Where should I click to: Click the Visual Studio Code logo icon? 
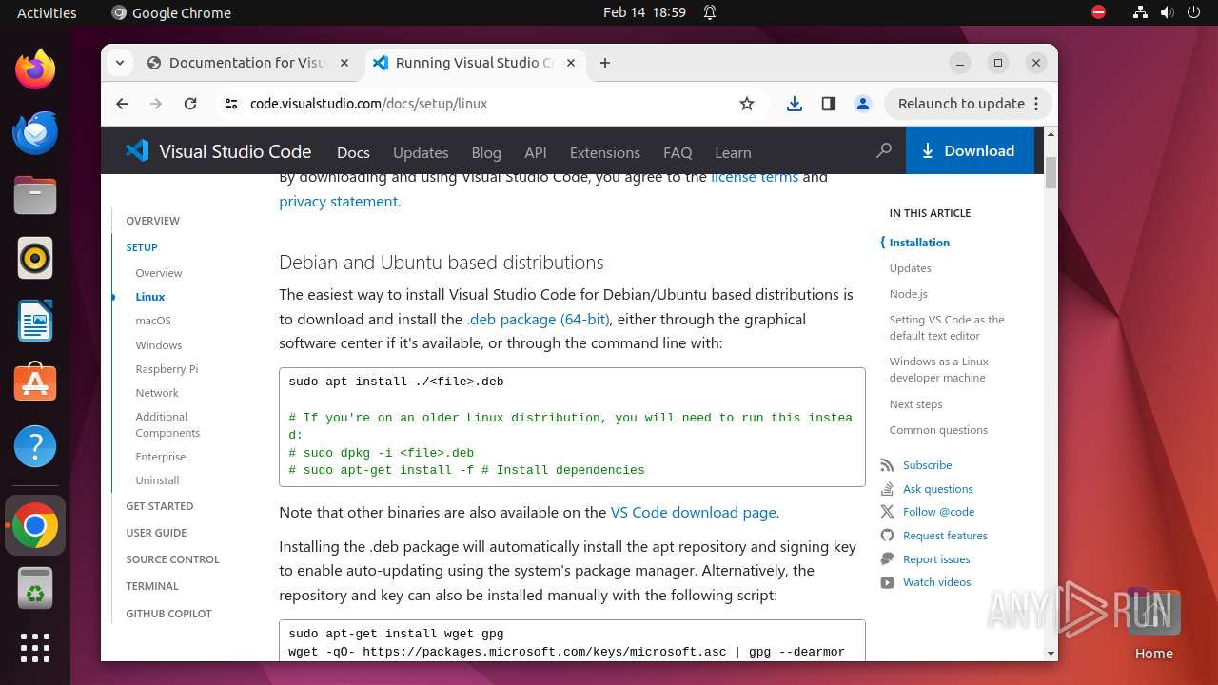click(137, 150)
